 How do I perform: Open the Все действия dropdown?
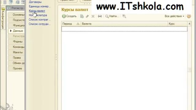coord(174,16)
